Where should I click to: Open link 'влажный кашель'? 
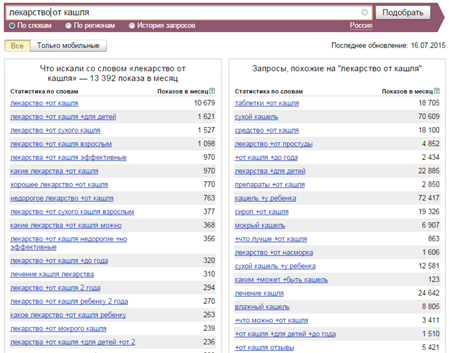[262, 307]
